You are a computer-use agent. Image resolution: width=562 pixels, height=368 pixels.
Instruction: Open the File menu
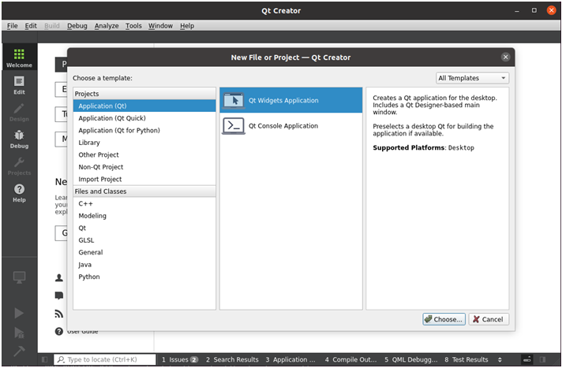point(12,26)
